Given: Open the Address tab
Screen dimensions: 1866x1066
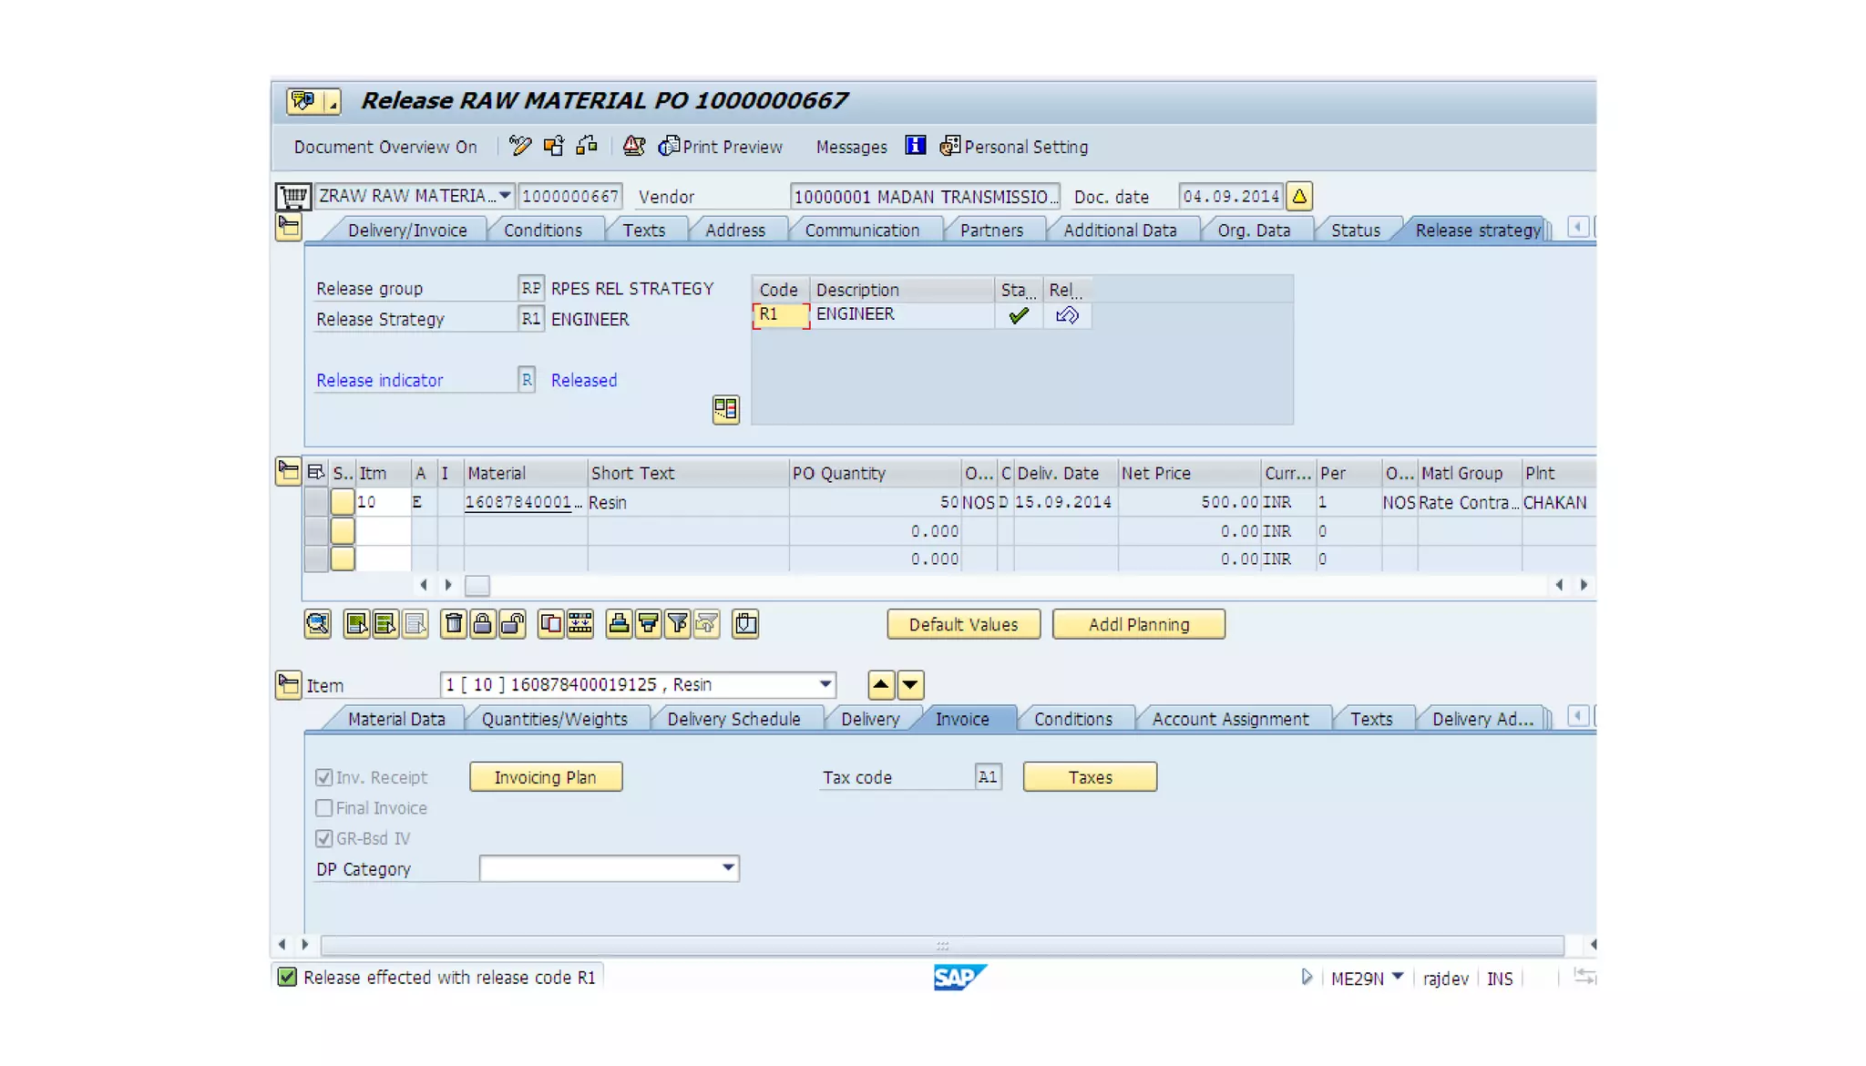Looking at the screenshot, I should 735,231.
